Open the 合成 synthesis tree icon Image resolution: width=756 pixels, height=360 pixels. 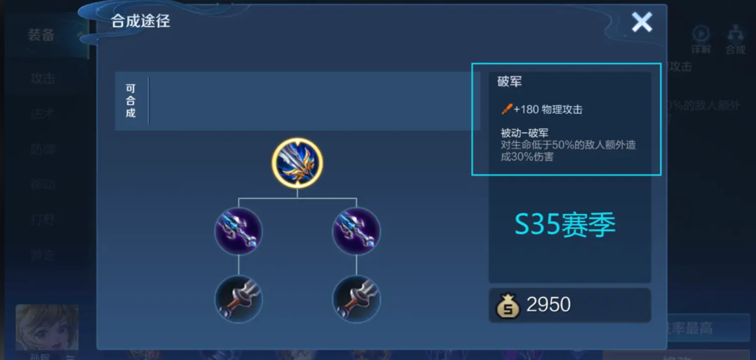[x=735, y=40]
